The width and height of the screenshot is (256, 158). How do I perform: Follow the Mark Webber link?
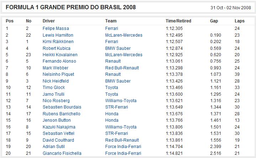(x=55, y=68)
